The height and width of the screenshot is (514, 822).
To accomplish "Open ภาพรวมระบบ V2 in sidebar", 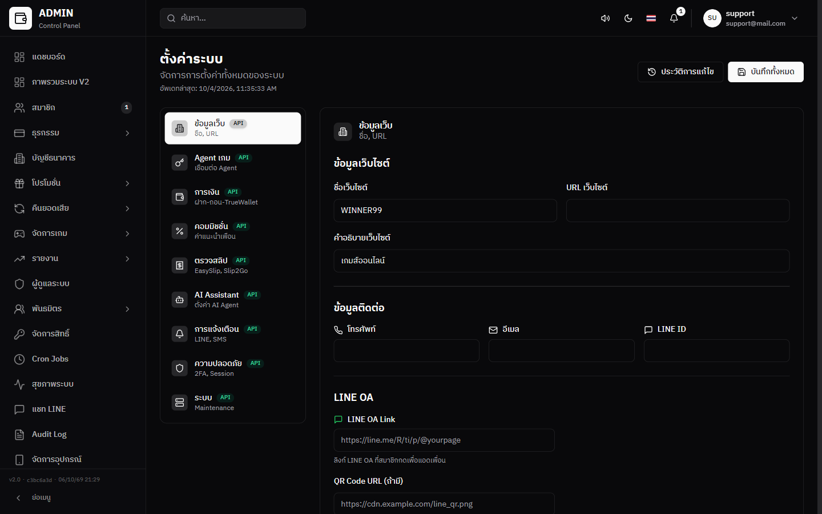I will (72, 82).
